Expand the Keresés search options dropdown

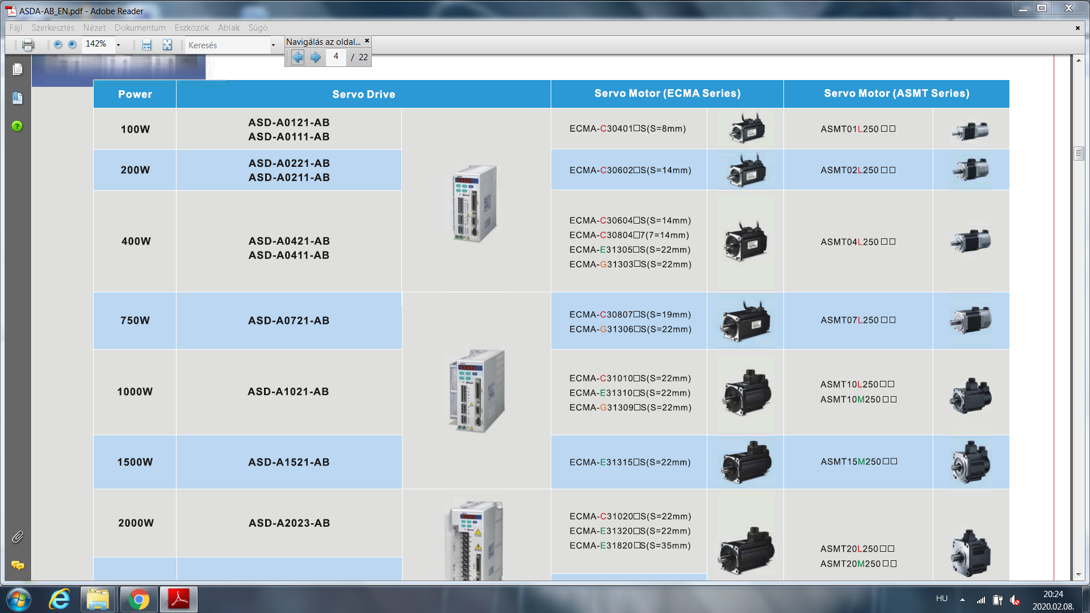(x=273, y=45)
